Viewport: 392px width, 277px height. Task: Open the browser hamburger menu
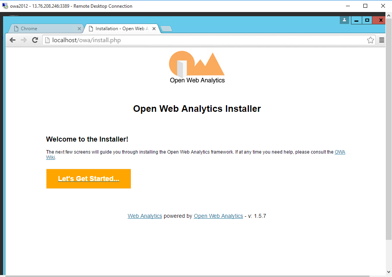point(382,40)
